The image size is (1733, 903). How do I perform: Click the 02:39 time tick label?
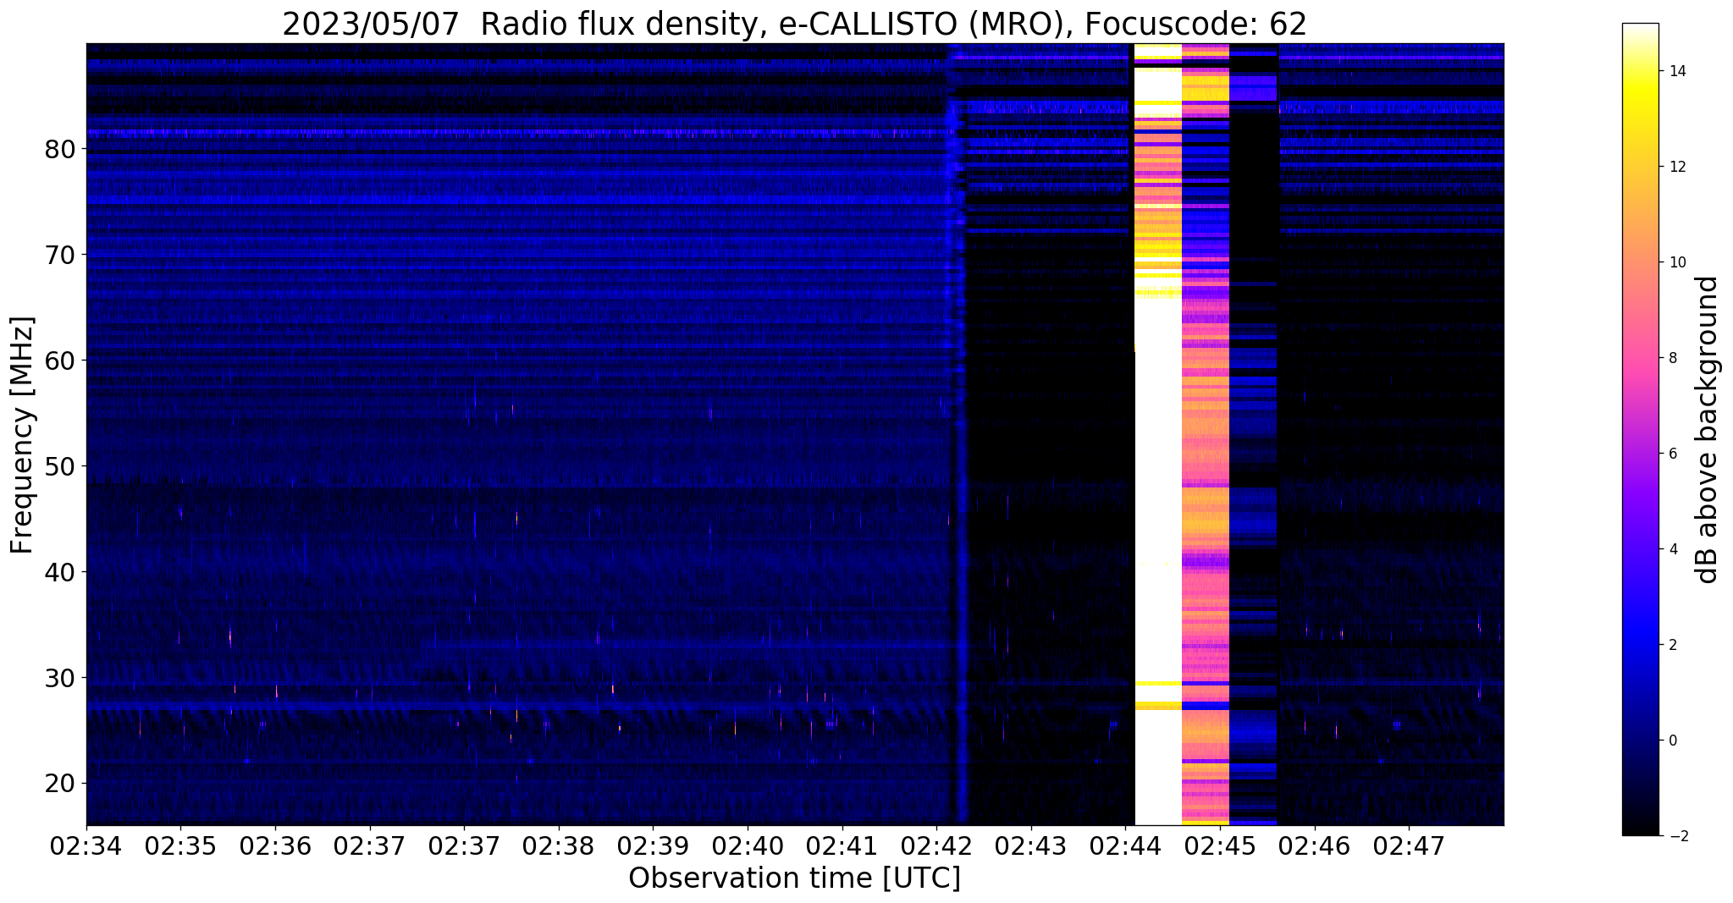[654, 845]
